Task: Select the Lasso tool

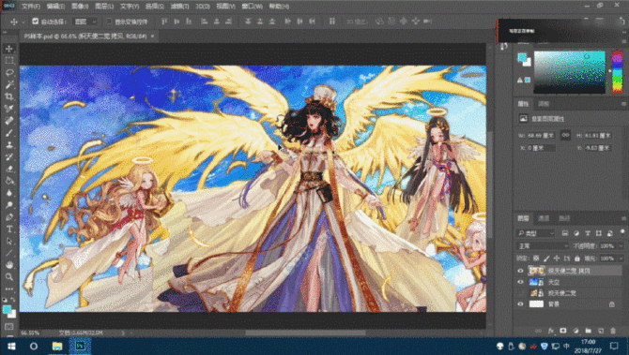Action: pyautogui.click(x=9, y=72)
